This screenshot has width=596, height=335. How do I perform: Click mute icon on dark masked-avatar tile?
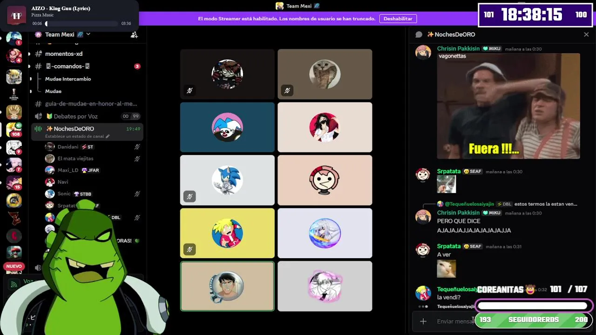click(190, 91)
